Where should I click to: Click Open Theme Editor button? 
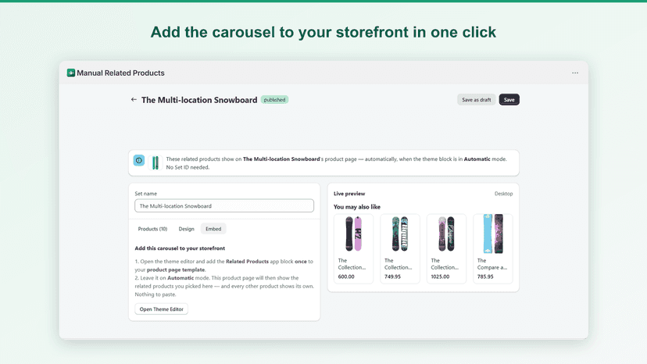(x=161, y=309)
